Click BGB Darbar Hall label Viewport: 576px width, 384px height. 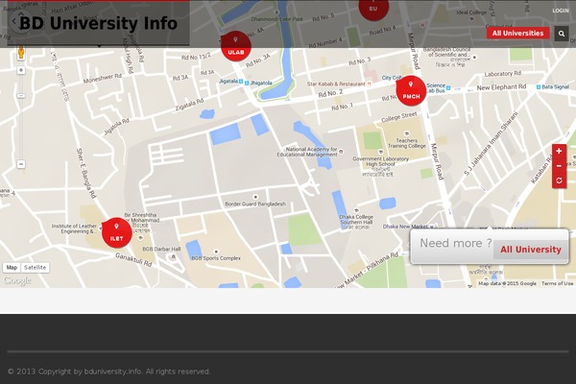(x=161, y=250)
